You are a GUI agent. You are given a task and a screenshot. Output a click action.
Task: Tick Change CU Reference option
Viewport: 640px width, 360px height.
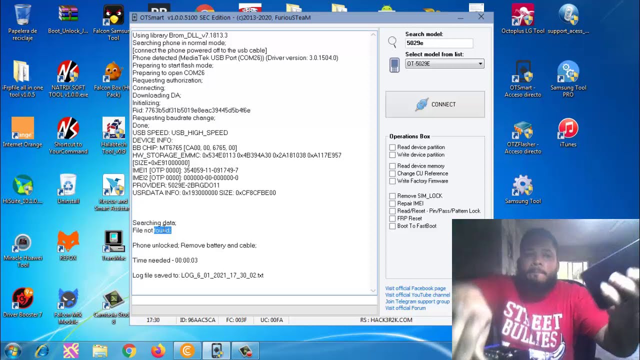coord(392,173)
